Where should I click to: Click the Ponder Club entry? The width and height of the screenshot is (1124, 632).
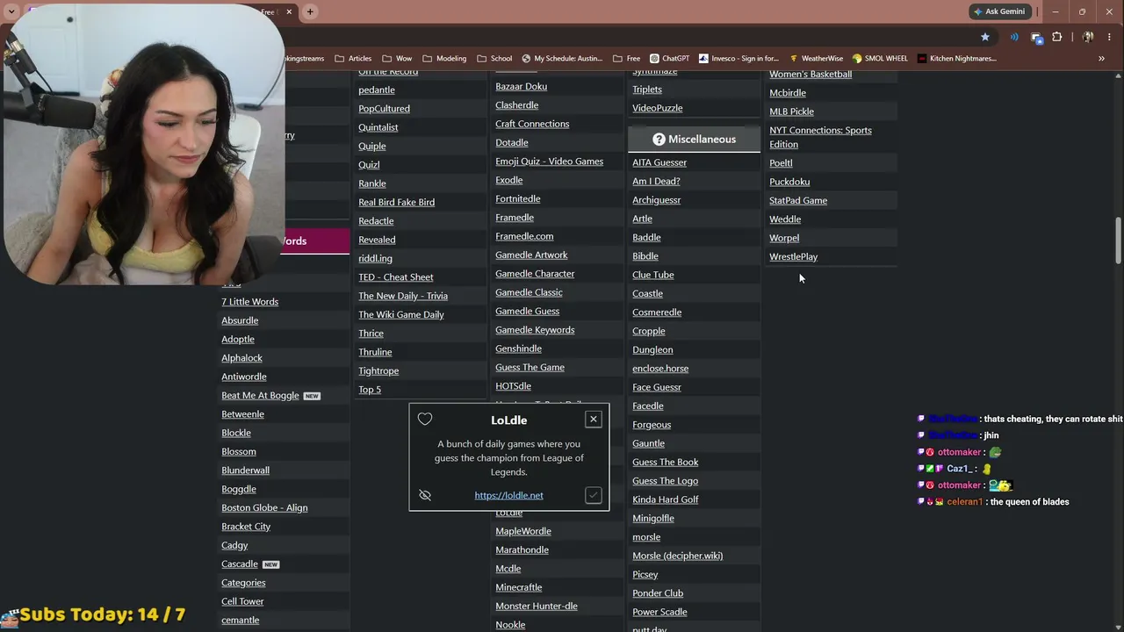click(x=658, y=593)
